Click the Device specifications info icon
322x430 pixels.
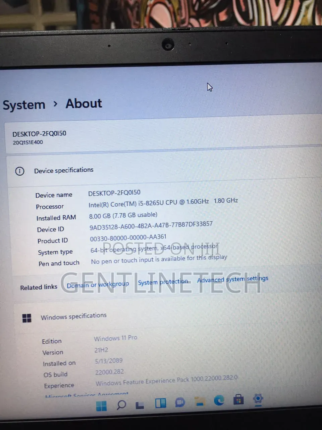20,171
